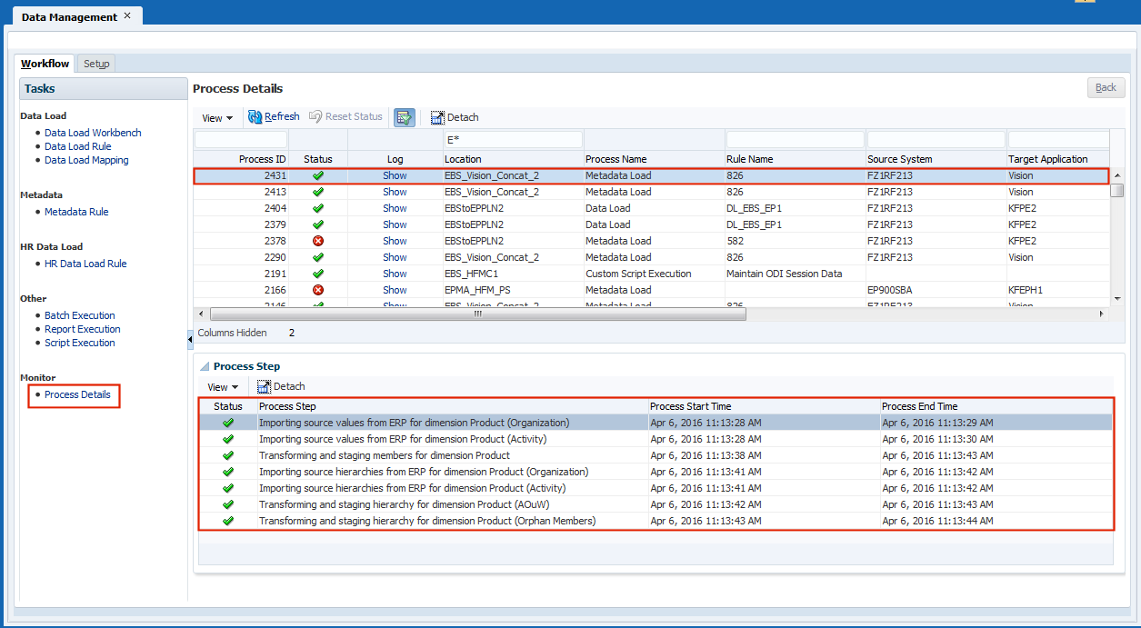The width and height of the screenshot is (1141, 628).
Task: Click the Location filter field containing E*
Action: pyautogui.click(x=513, y=140)
